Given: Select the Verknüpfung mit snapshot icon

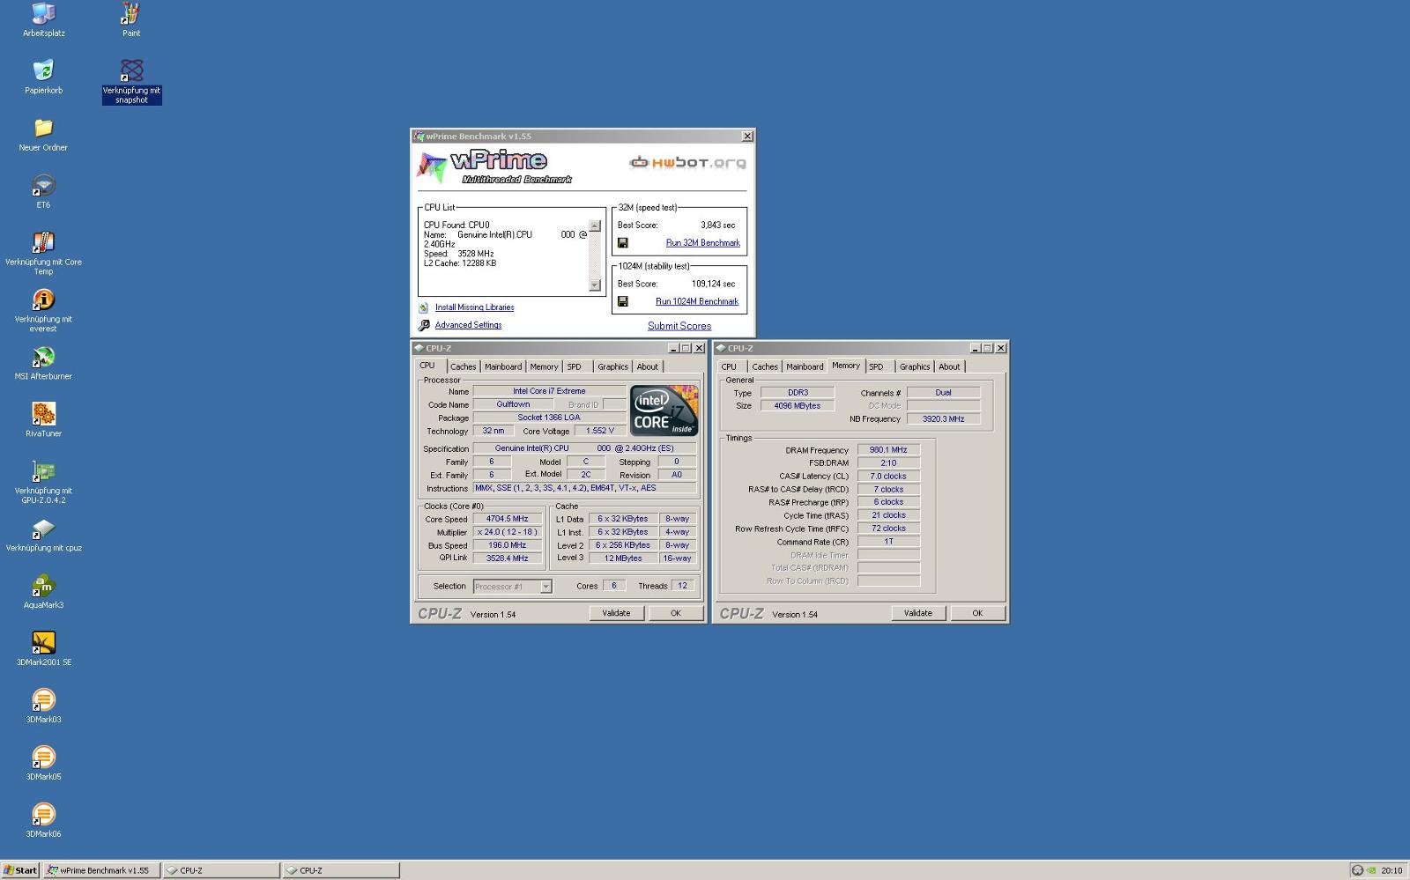Looking at the screenshot, I should point(131,70).
